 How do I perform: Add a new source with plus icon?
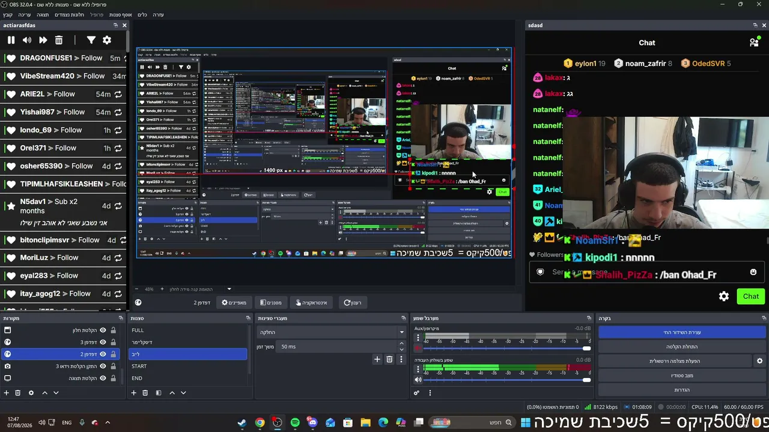pos(7,393)
